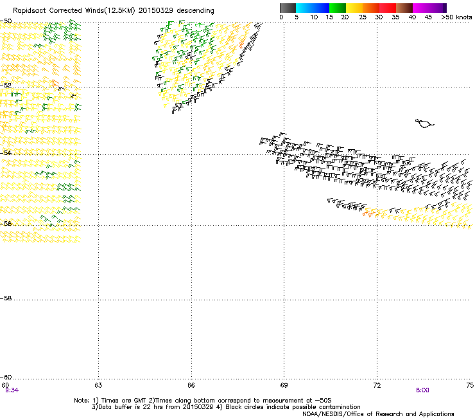Click the dark purple >50 knots color segment
The height and width of the screenshot is (418, 475).
tap(444, 8)
